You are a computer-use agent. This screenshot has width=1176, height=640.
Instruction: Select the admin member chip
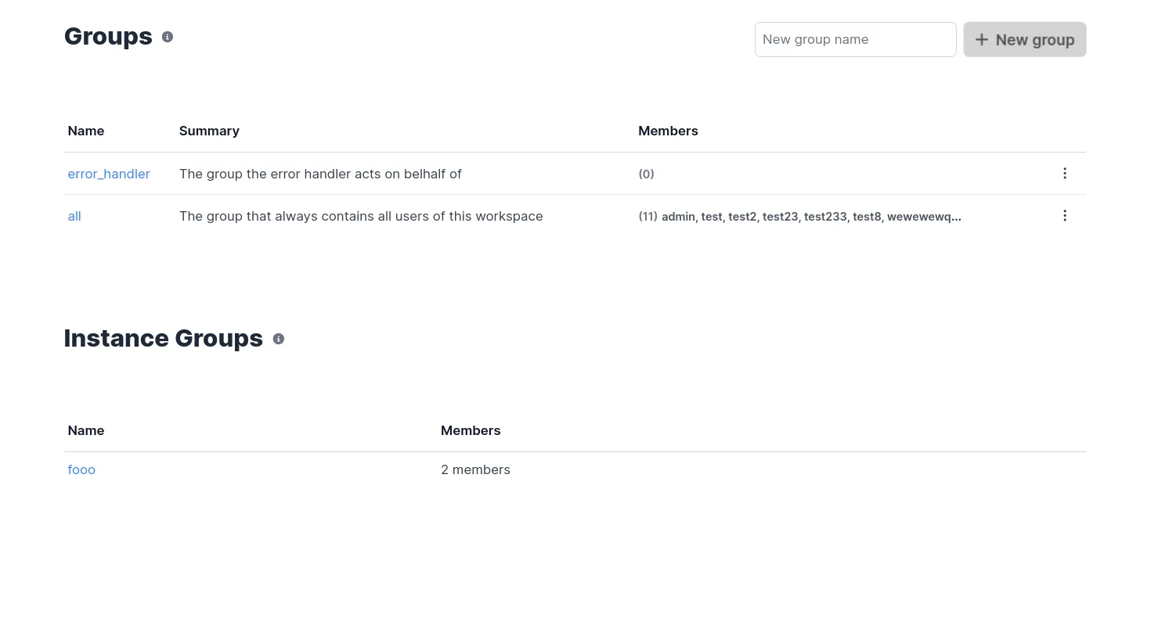678,217
